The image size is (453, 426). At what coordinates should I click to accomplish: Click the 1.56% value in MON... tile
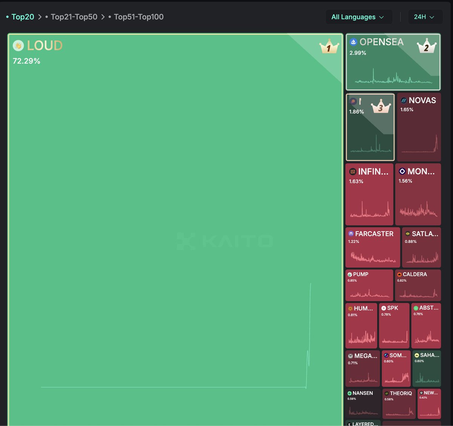(405, 181)
